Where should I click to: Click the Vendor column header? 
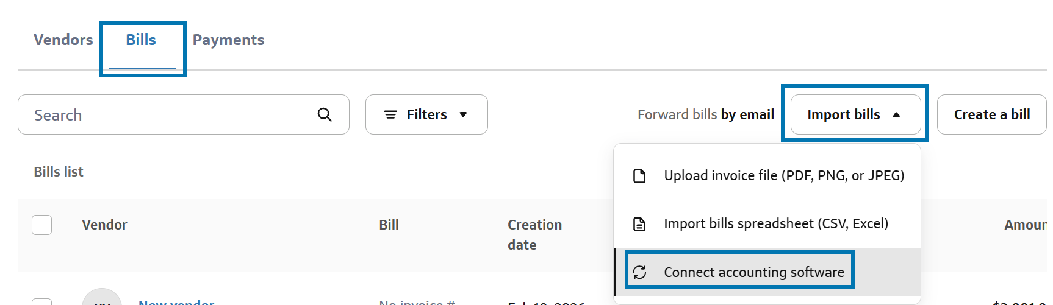click(x=104, y=225)
